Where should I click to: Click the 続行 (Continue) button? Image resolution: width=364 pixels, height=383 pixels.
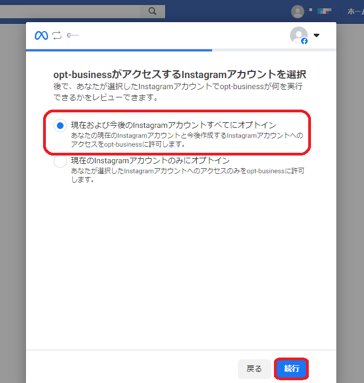(x=291, y=369)
